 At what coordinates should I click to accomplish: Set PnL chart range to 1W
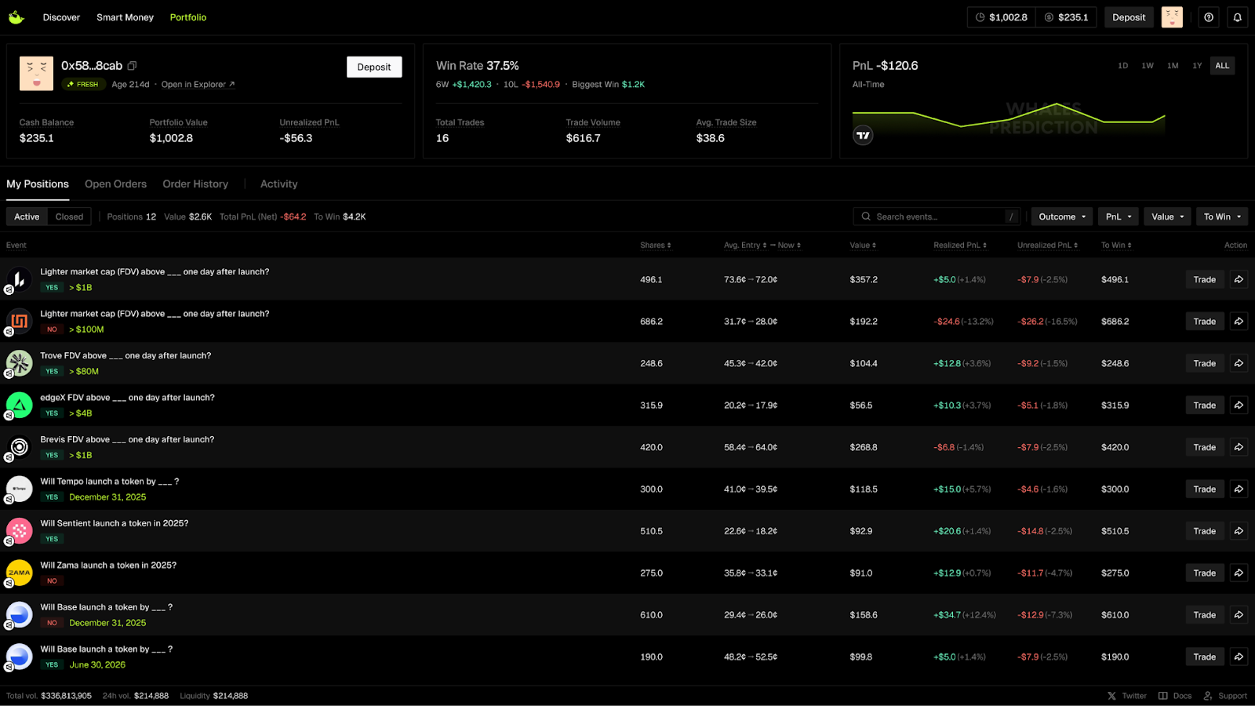pos(1148,66)
